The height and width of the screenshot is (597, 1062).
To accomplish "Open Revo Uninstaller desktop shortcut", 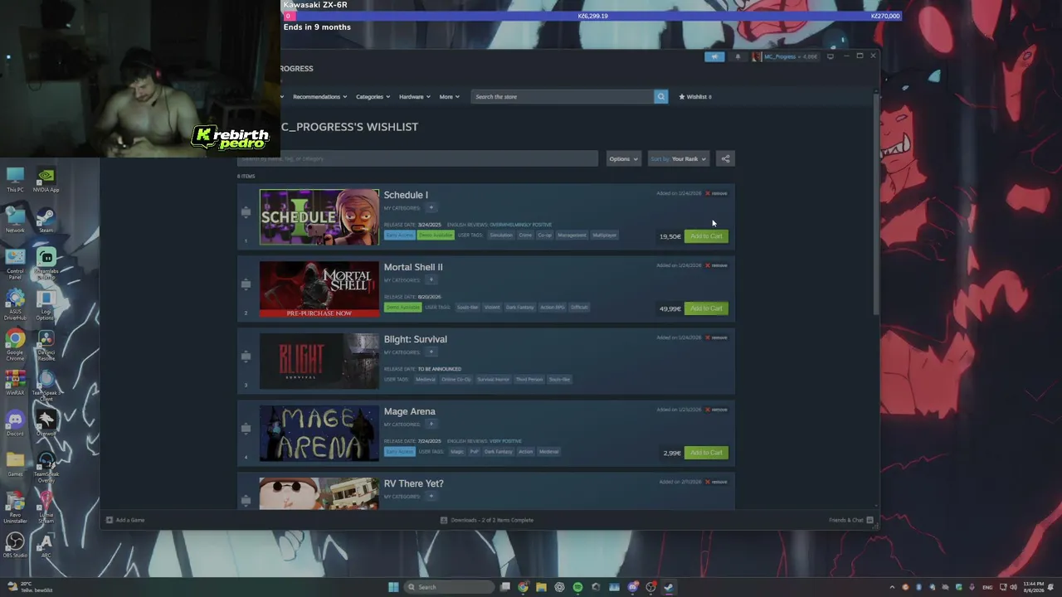I will coord(15,505).
